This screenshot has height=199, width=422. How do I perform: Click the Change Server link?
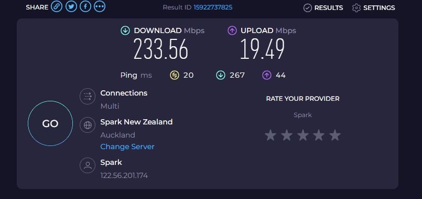(127, 146)
